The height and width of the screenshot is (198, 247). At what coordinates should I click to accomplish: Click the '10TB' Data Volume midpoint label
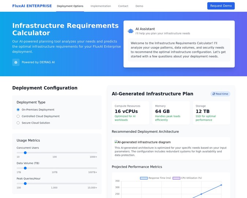pyautogui.click(x=55, y=172)
